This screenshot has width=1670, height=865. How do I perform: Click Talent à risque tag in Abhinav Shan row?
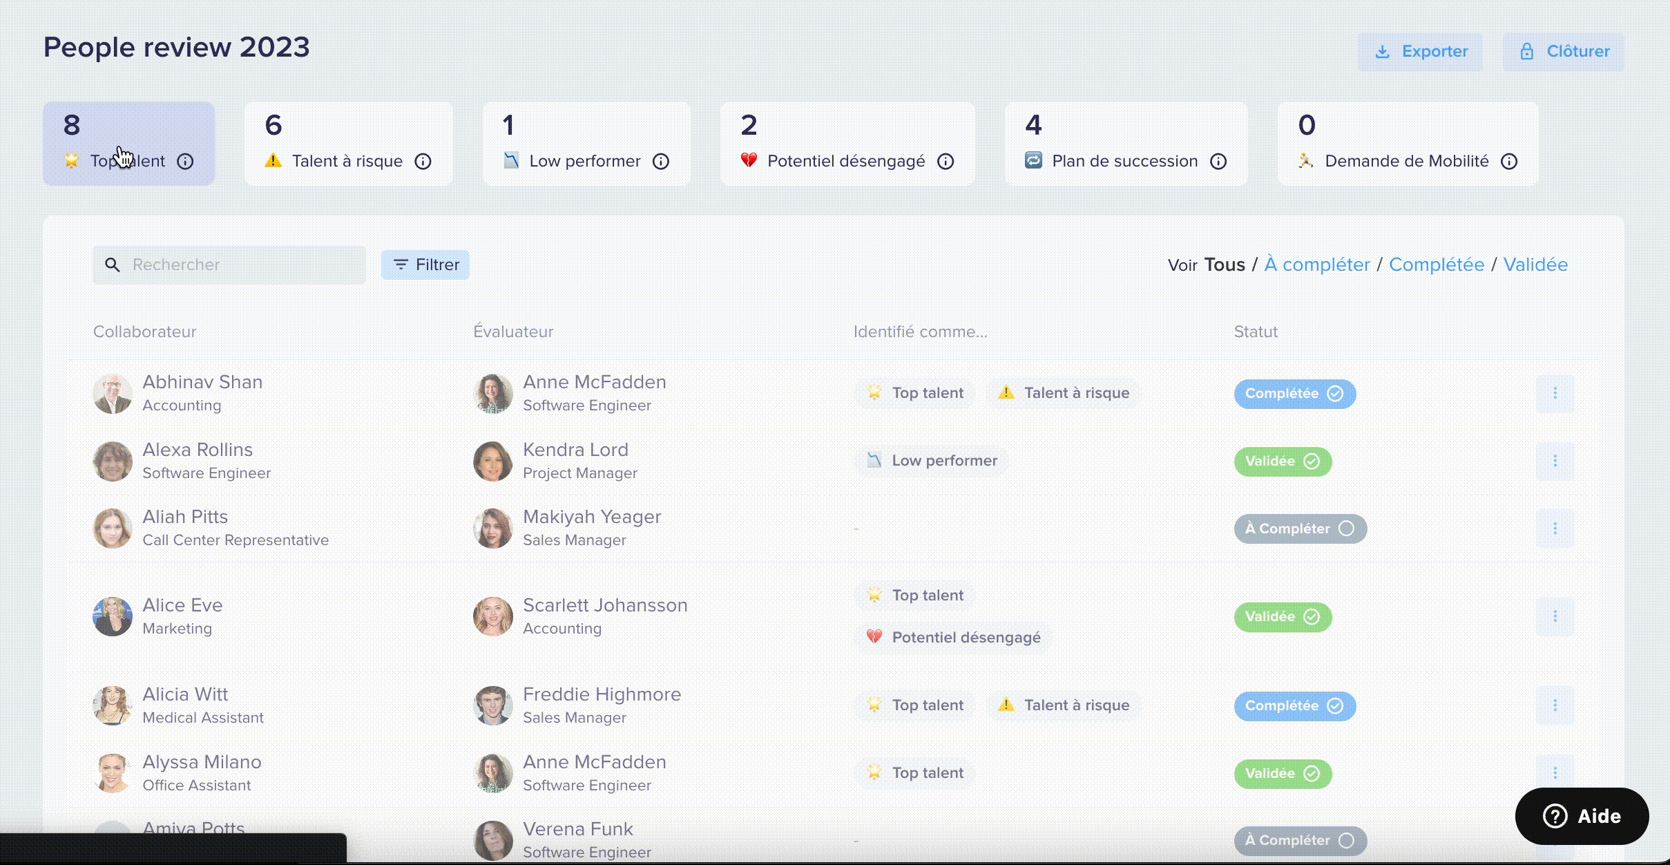1064,393
